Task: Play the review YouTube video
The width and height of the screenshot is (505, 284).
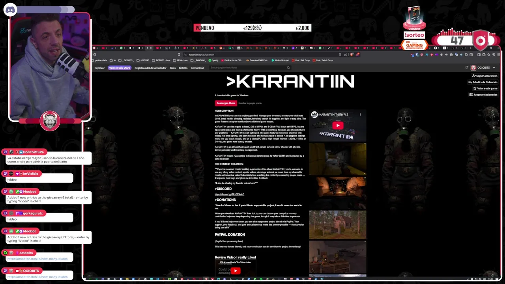Action: pos(236,271)
